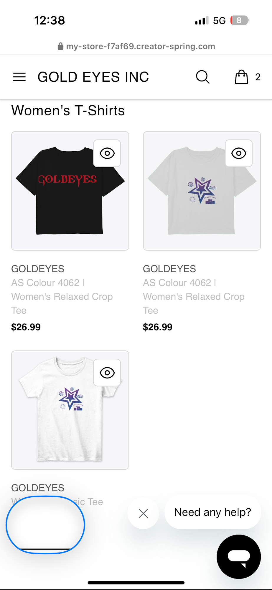
Task: Open the white star tee product image
Action: coord(70,410)
